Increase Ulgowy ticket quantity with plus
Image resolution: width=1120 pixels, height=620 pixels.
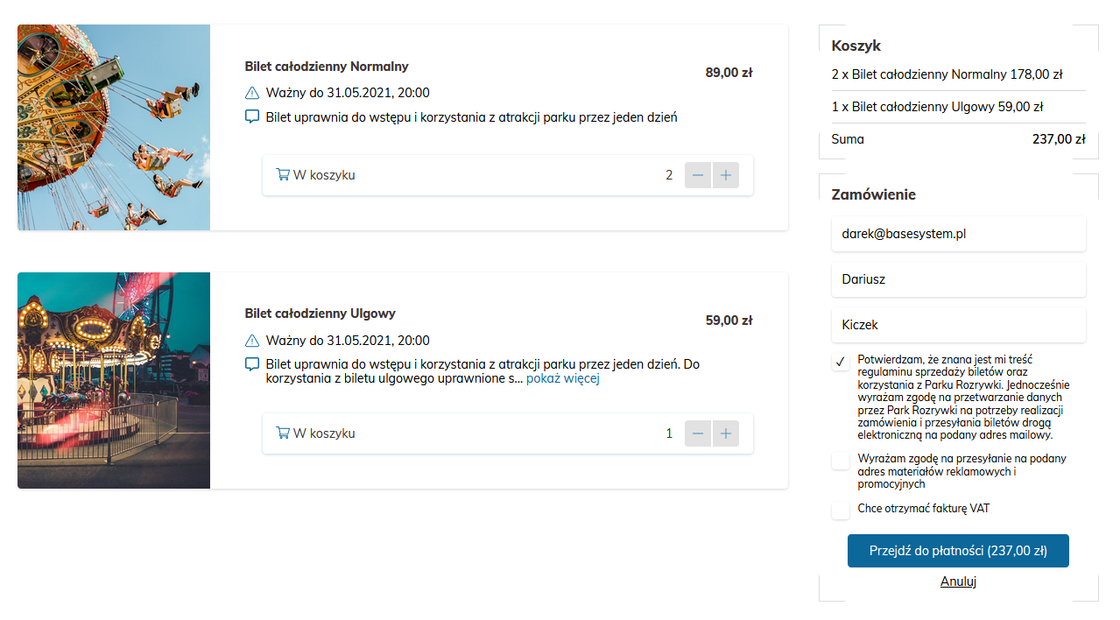coord(726,433)
